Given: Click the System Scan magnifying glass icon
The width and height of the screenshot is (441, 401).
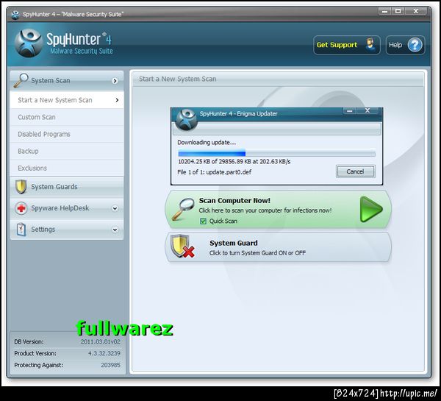Looking at the screenshot, I should coord(21,80).
